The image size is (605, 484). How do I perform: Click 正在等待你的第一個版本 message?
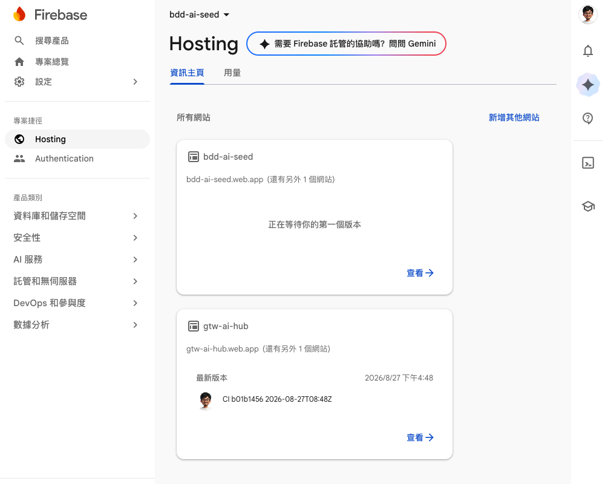pos(315,224)
